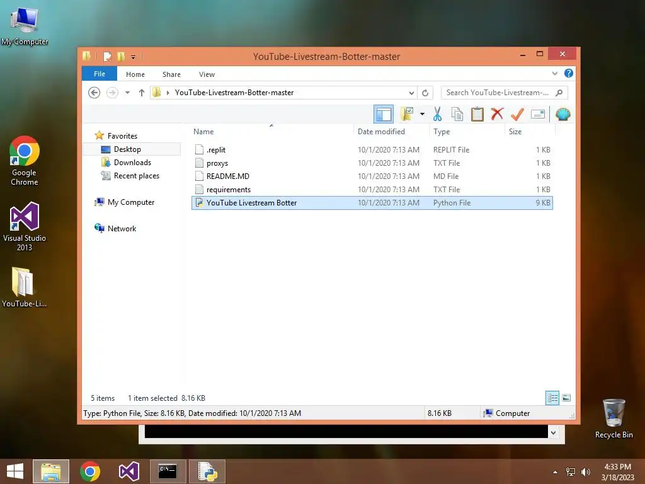Click the blue shell icon in toolbar
This screenshot has width=645, height=484.
(x=562, y=114)
